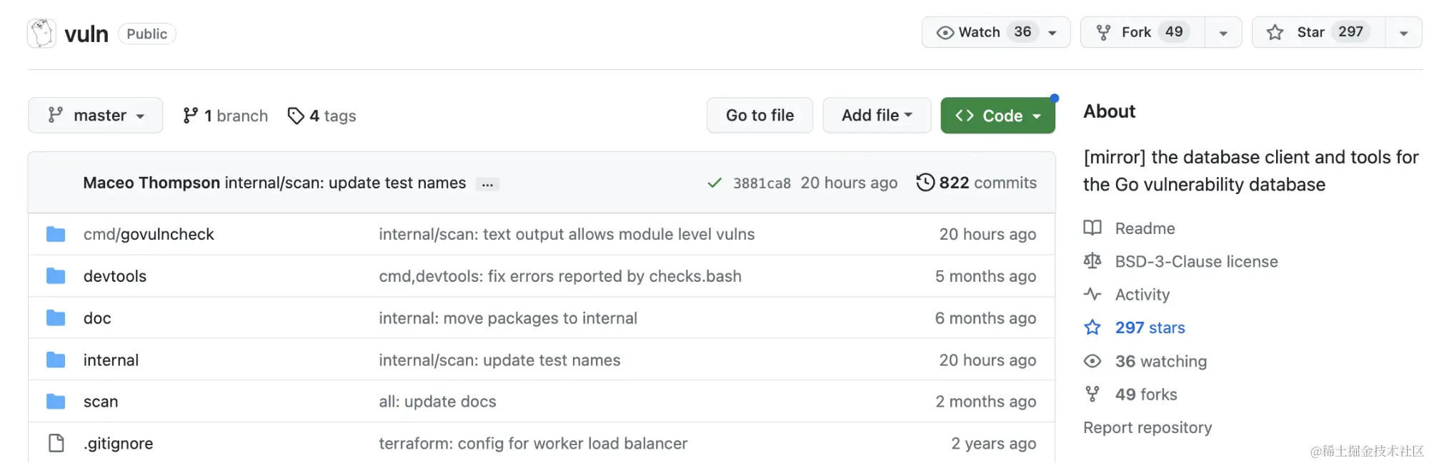Fork the repository with Fork button
Viewport: 1429px width, 463px height.
pyautogui.click(x=1142, y=32)
